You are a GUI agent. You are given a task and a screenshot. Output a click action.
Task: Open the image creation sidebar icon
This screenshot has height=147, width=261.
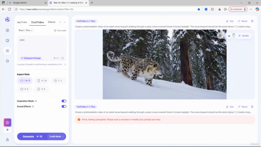click(x=7, y=40)
